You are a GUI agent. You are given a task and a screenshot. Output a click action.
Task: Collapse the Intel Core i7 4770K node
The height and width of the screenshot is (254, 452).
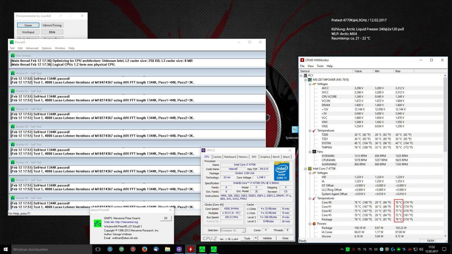(306, 169)
